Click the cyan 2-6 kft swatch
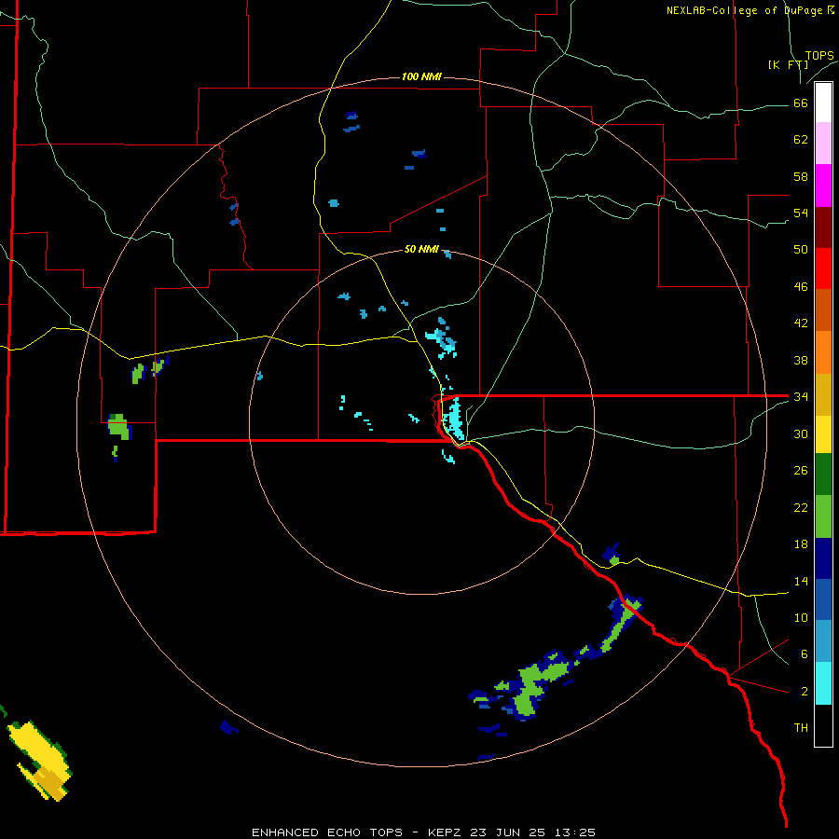Screen dimensions: 839x839 tap(823, 683)
